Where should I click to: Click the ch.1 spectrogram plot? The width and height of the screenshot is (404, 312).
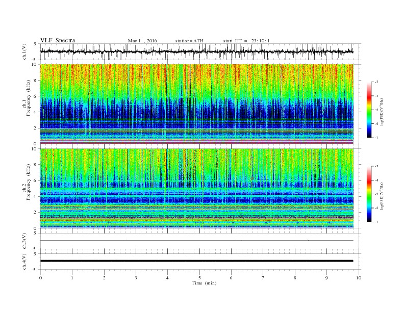(x=197, y=104)
